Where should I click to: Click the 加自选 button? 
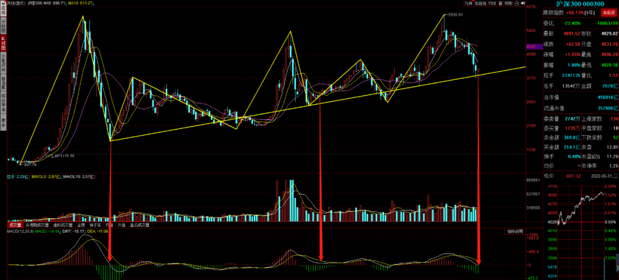480,3
